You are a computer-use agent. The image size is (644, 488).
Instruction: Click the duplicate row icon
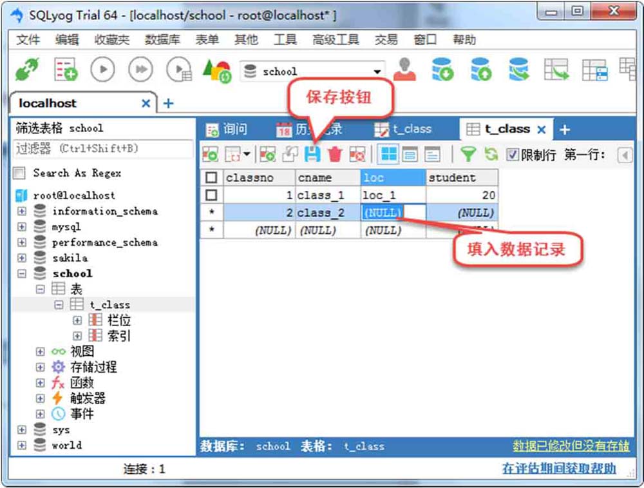point(290,155)
